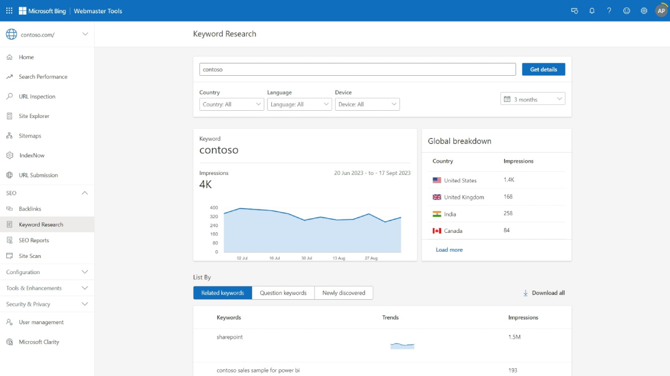Image resolution: width=670 pixels, height=376 pixels.
Task: Open the help question mark icon
Action: click(609, 10)
